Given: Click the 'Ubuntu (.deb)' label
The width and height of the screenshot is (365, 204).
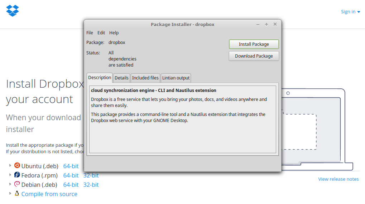Looking at the screenshot, I should (40, 166).
